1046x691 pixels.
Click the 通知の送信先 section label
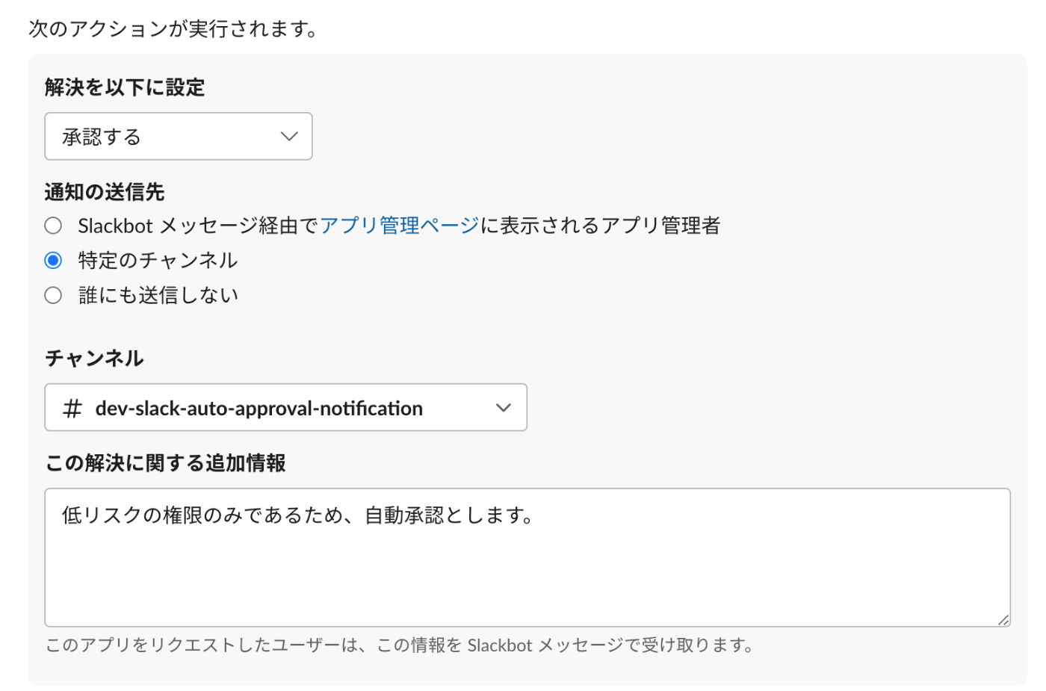(105, 192)
